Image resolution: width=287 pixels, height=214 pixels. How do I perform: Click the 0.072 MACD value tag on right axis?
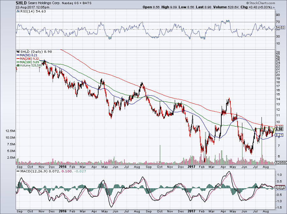(x=280, y=187)
